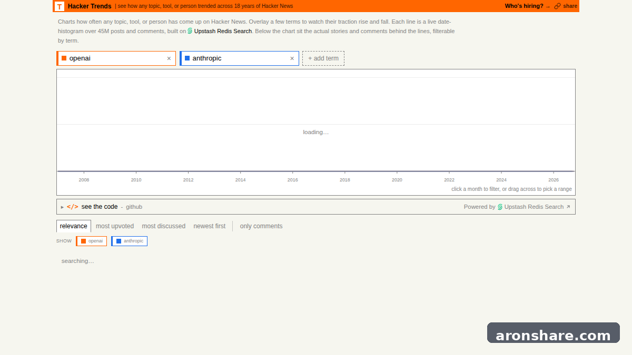
Task: Focus the openai term input field
Action: coord(116,58)
